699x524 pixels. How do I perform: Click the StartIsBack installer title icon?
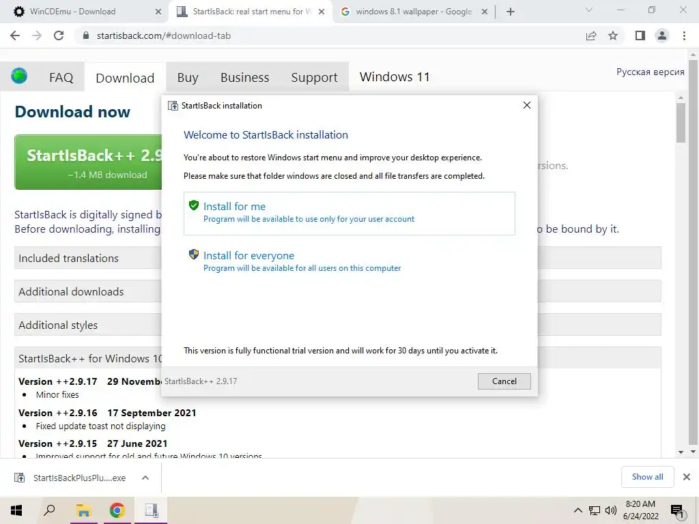[173, 106]
